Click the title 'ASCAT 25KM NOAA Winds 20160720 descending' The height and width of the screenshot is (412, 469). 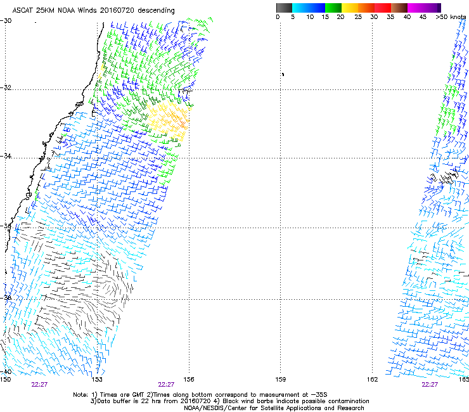click(x=93, y=10)
